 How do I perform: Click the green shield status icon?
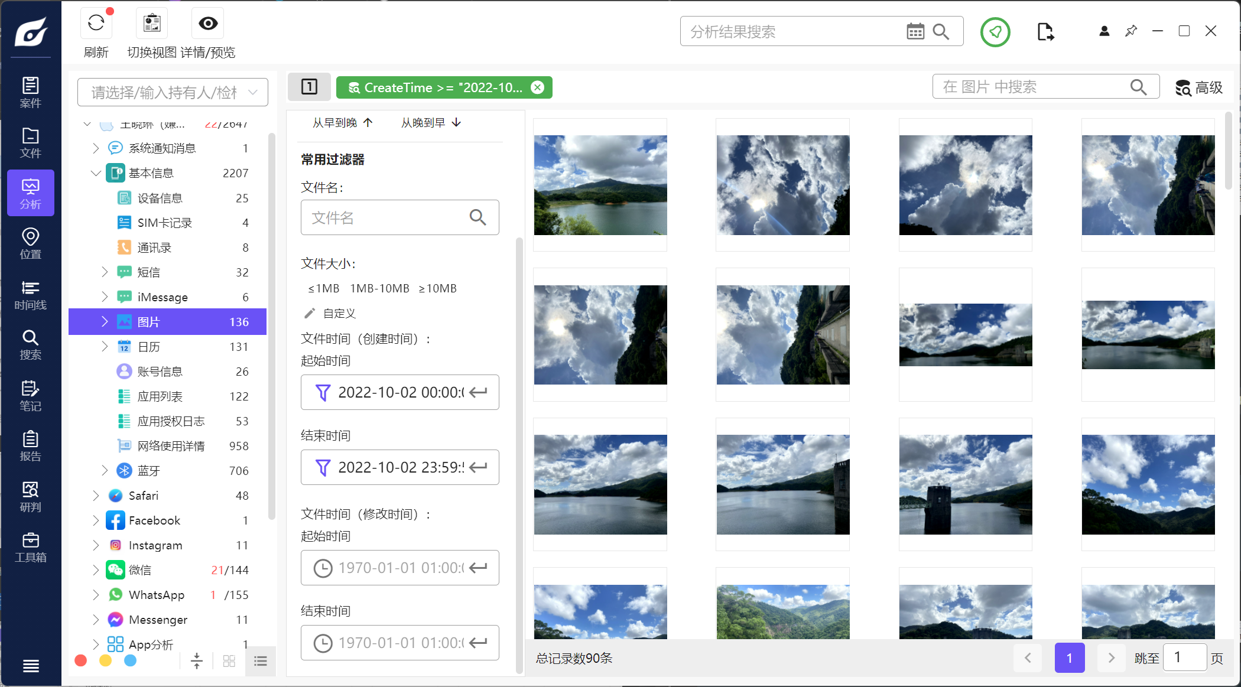click(995, 32)
